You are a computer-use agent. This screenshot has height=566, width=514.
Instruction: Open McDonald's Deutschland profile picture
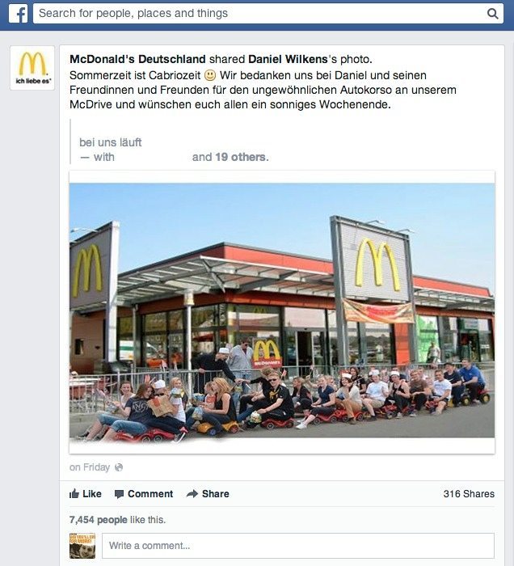coord(32,68)
